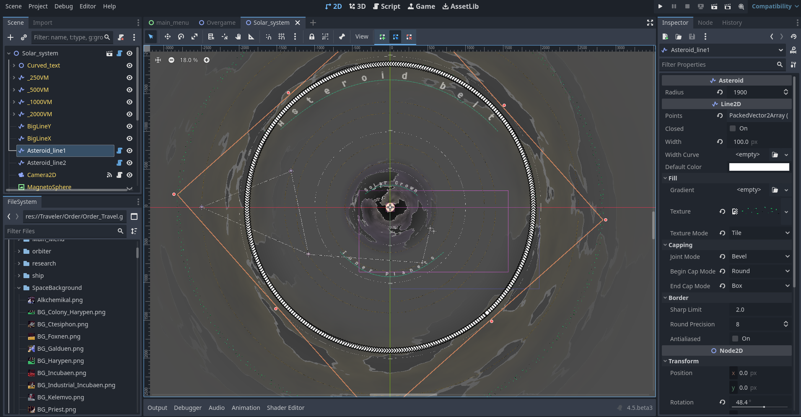This screenshot has width=801, height=417.
Task: Select the Scale Mode tool
Action: click(194, 37)
